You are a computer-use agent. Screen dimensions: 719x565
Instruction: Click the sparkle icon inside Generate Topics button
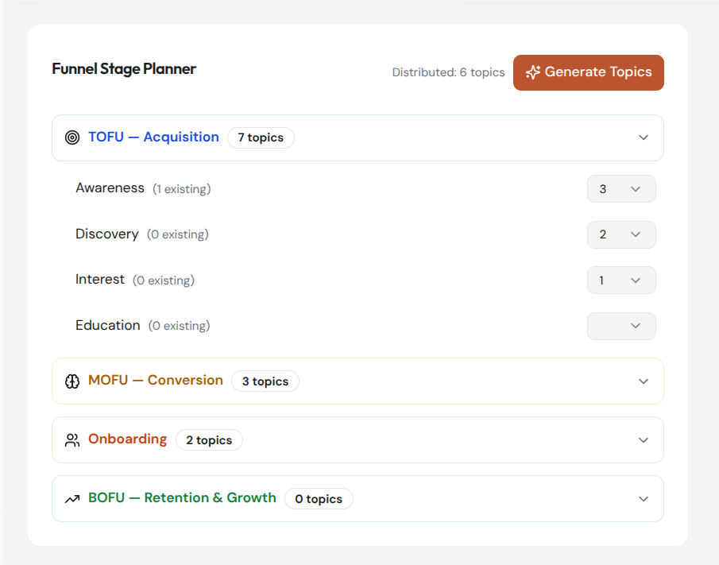[533, 72]
